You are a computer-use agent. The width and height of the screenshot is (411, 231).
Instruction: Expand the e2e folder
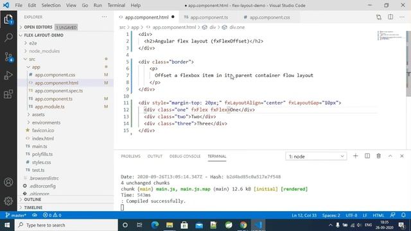[33, 43]
